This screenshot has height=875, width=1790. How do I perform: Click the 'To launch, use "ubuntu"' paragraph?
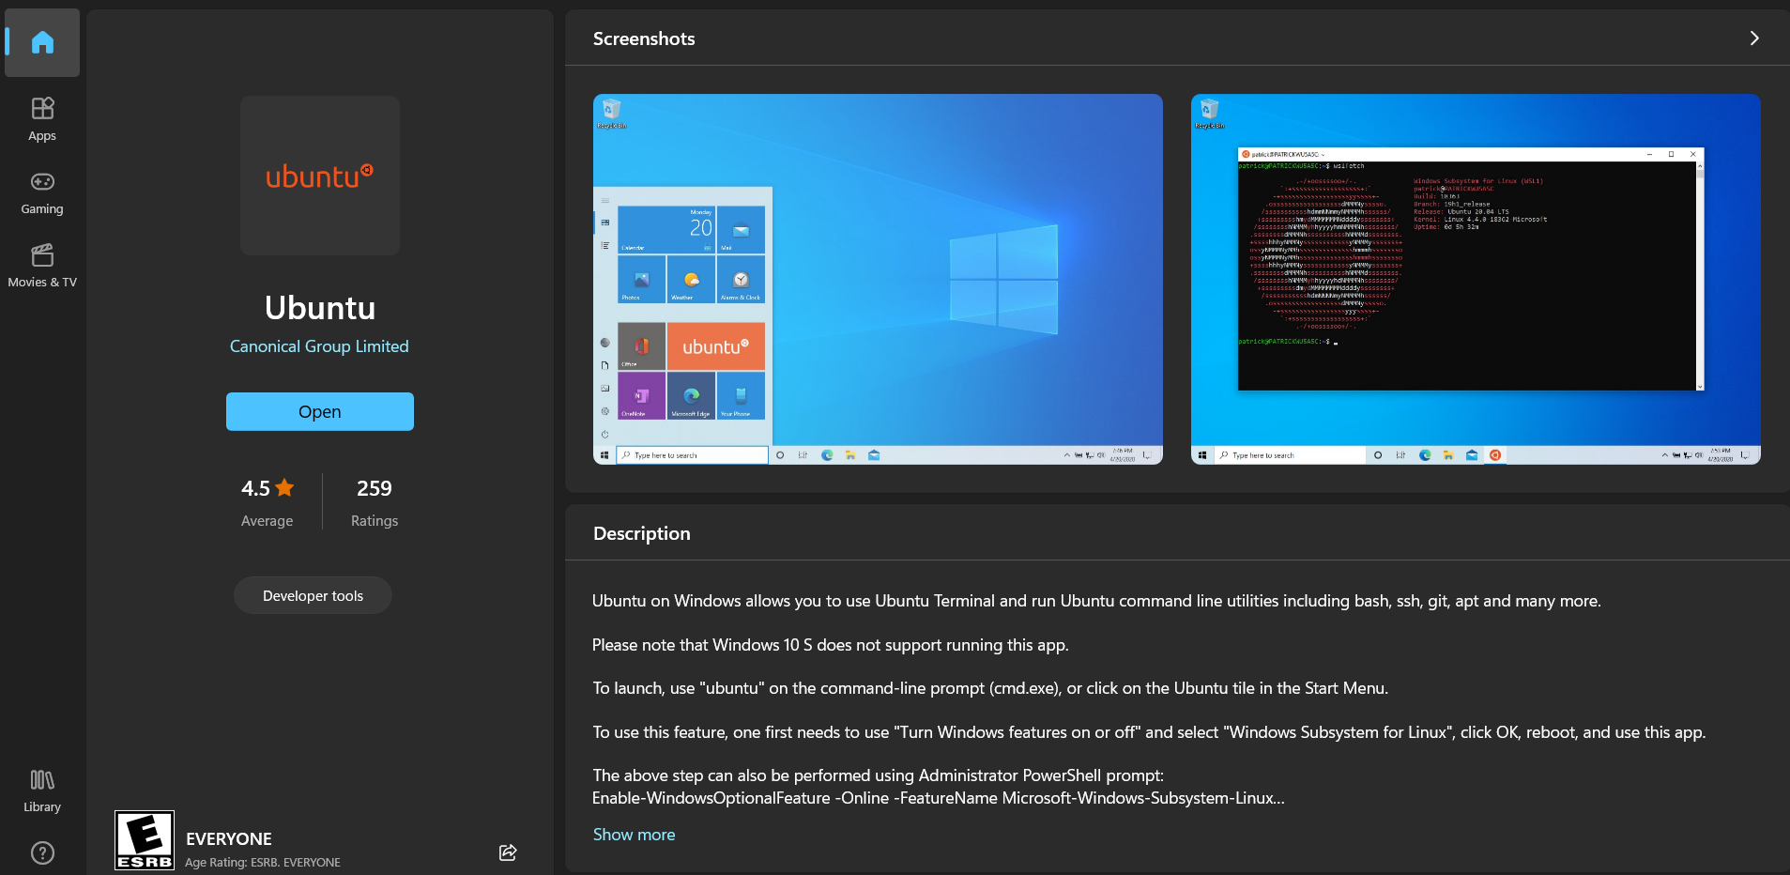click(990, 688)
